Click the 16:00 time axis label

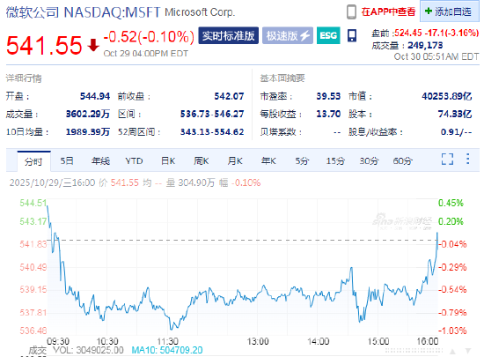[x=427, y=341]
